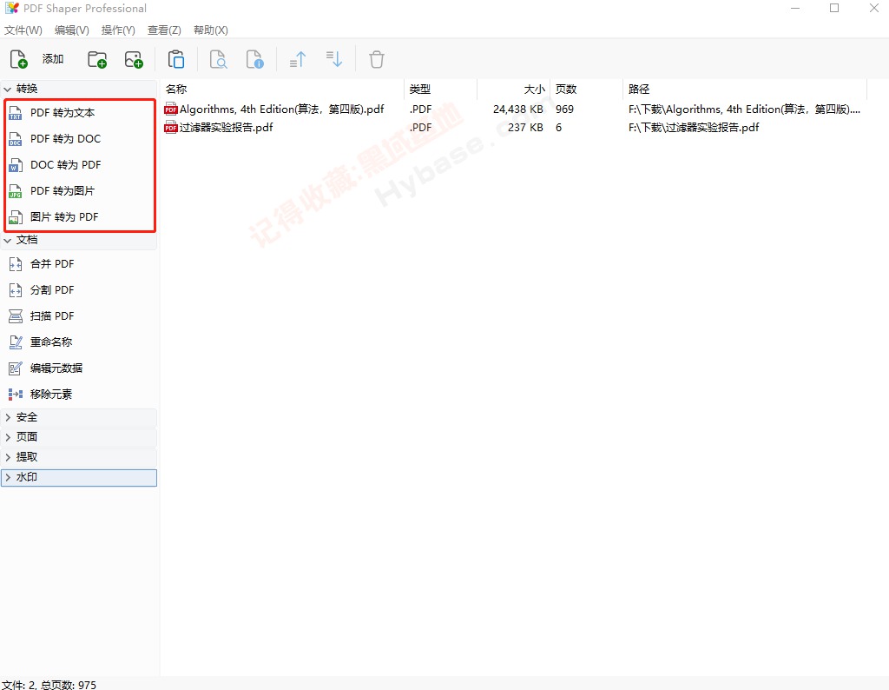Click the preview file magnifier icon
This screenshot has height=690, width=889.
(x=218, y=59)
